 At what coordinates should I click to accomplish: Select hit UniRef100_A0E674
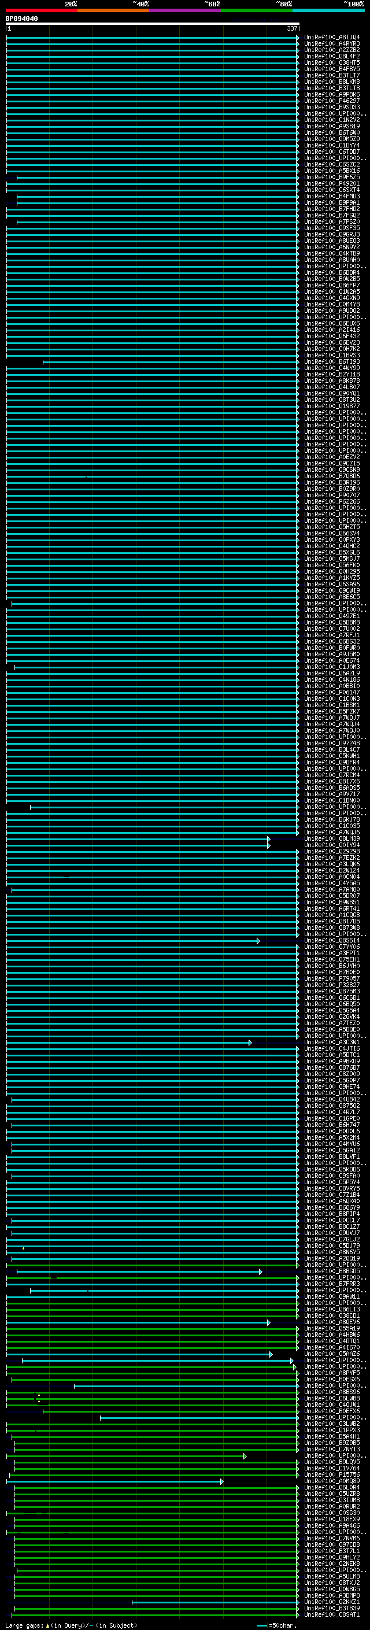(x=332, y=660)
